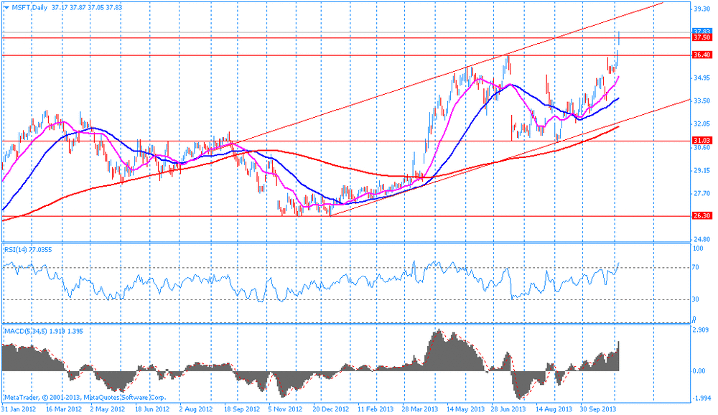Click the 16 Mar 2012 date label
Viewport: 718px width, 415px height.
(64, 409)
